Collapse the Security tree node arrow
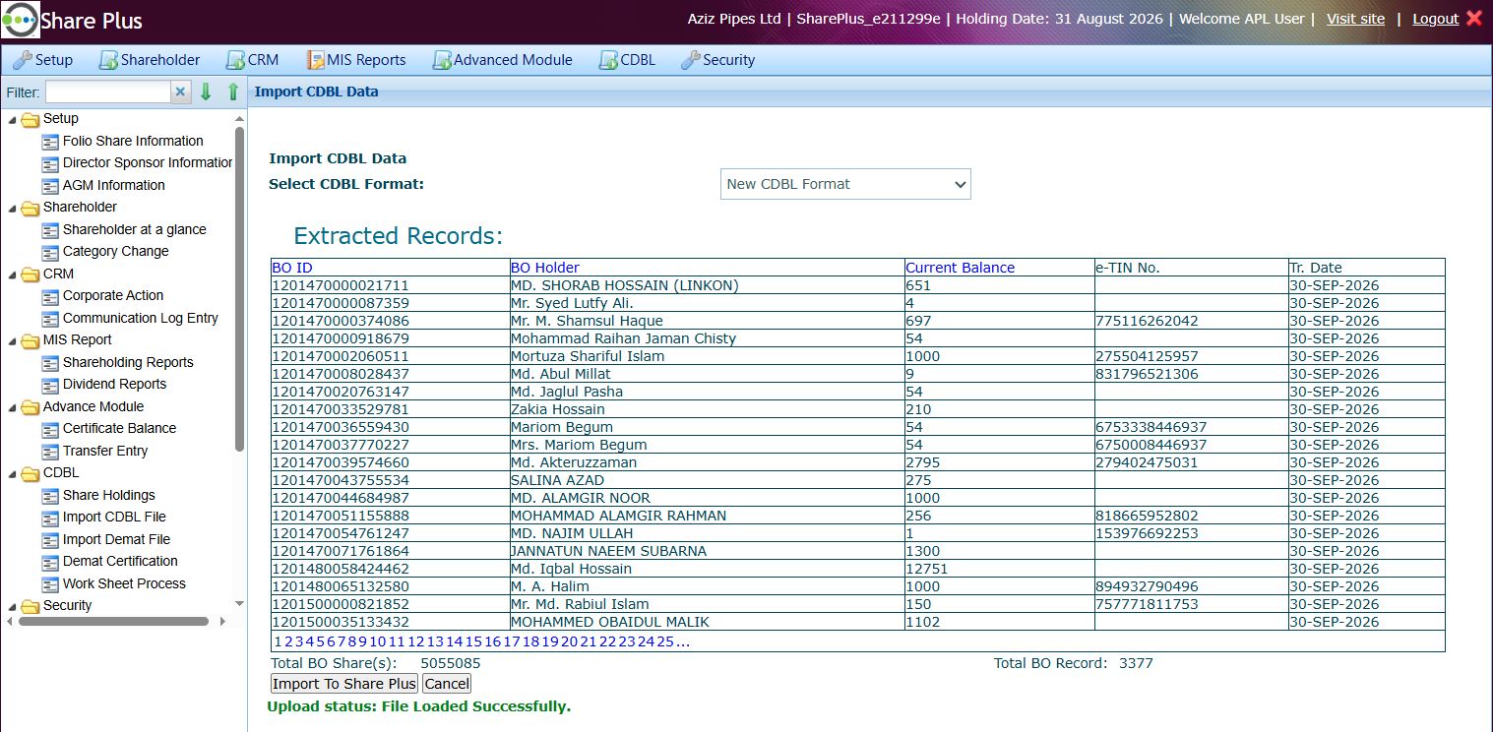Image resolution: width=1493 pixels, height=732 pixels. click(x=13, y=607)
